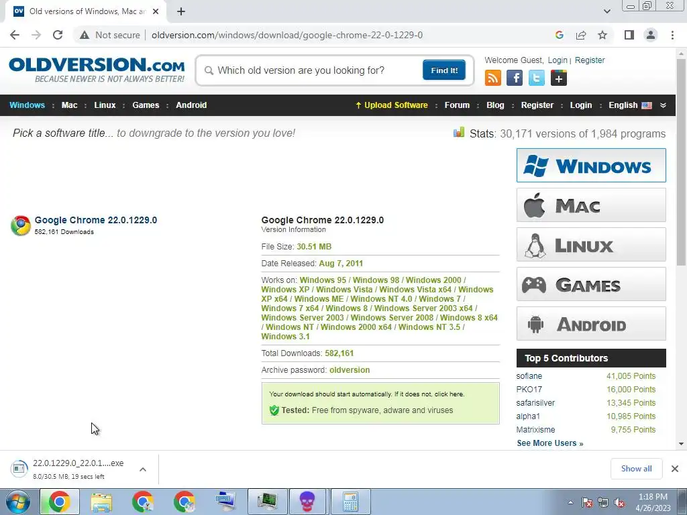Choose the Games platform banner button
687x515 pixels.
pos(591,284)
